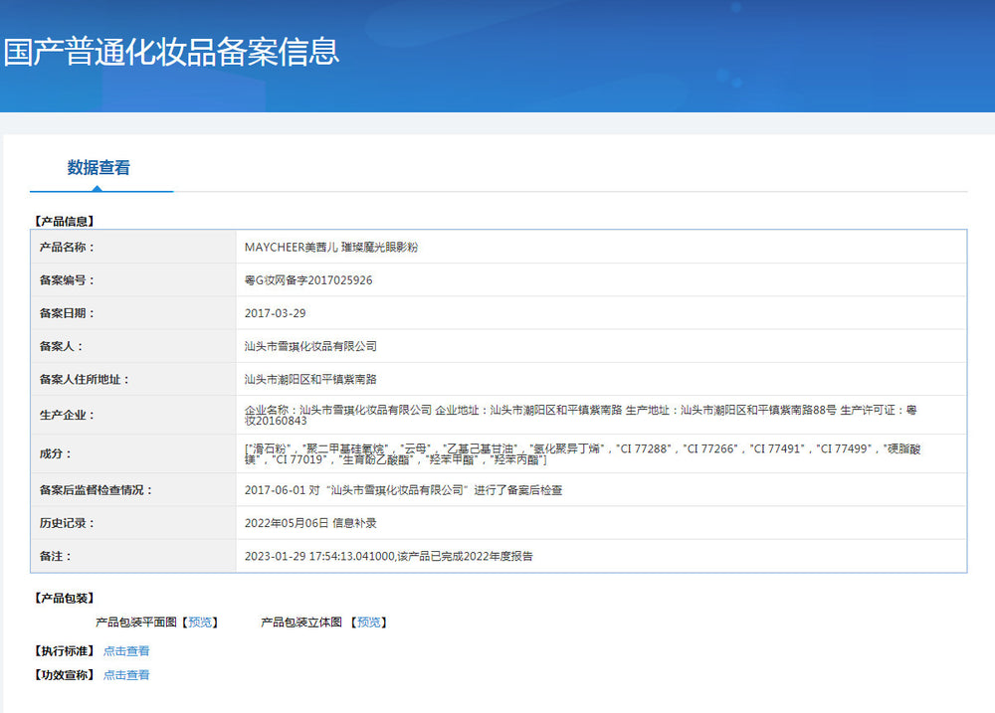Preview the 产品包装平面图 link
This screenshot has height=713, width=995.
[x=200, y=623]
